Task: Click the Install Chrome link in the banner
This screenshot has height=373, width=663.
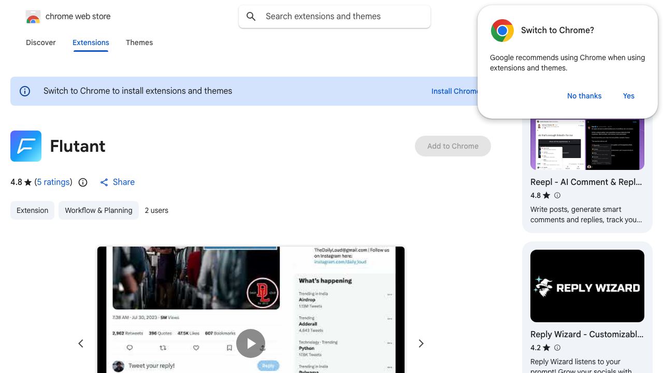Action: pyautogui.click(x=455, y=91)
